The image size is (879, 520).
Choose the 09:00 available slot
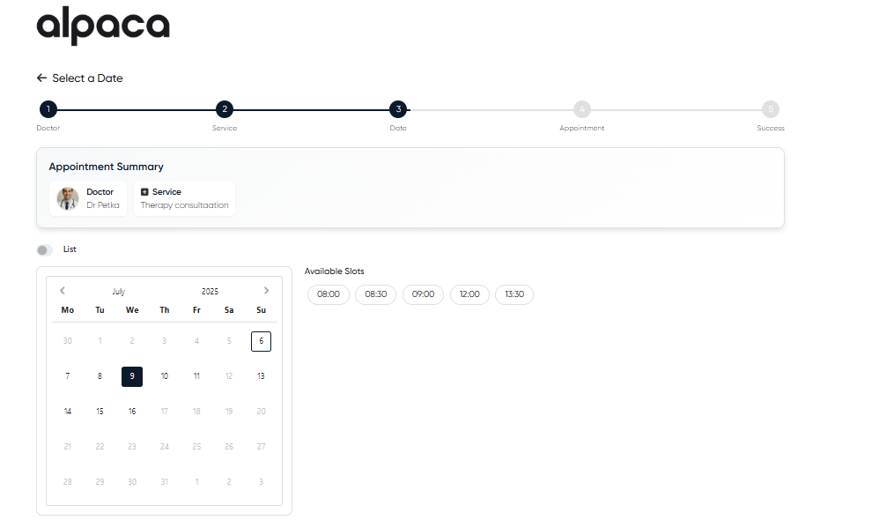click(x=424, y=294)
